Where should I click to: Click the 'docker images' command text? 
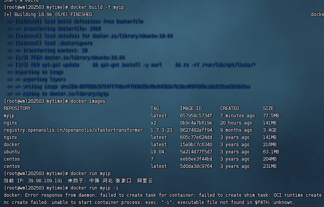[88, 101]
